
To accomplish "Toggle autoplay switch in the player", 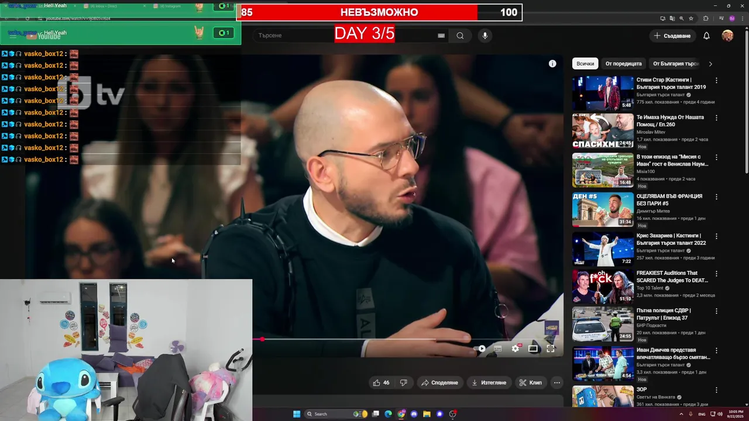I will (x=480, y=348).
